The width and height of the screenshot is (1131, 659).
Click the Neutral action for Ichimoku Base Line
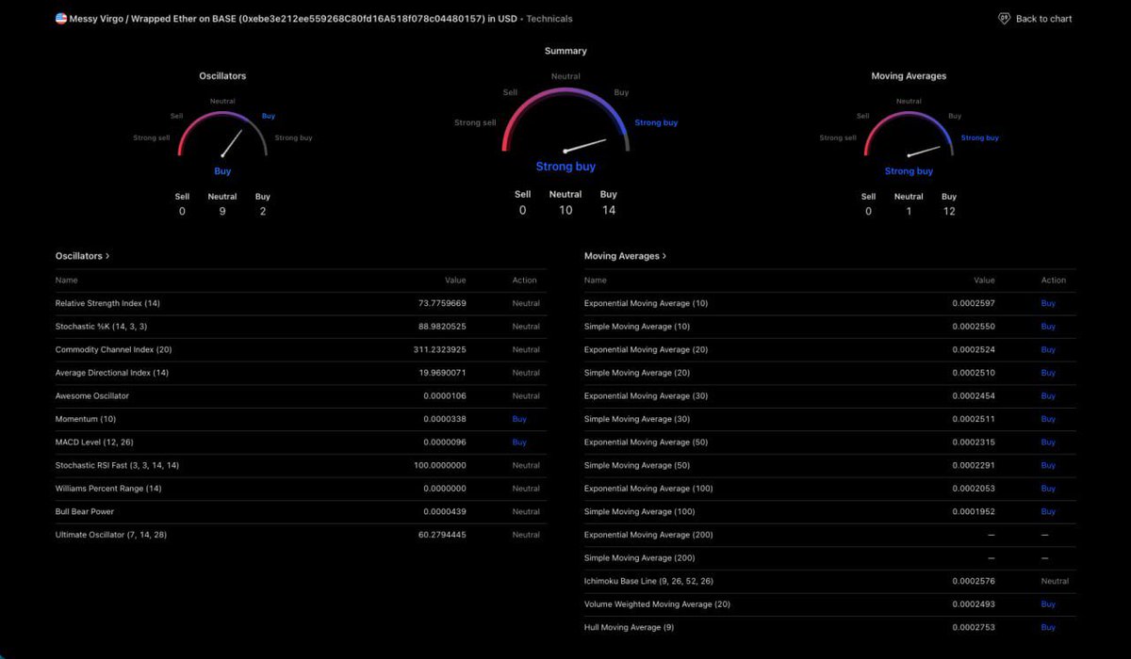pyautogui.click(x=1055, y=581)
